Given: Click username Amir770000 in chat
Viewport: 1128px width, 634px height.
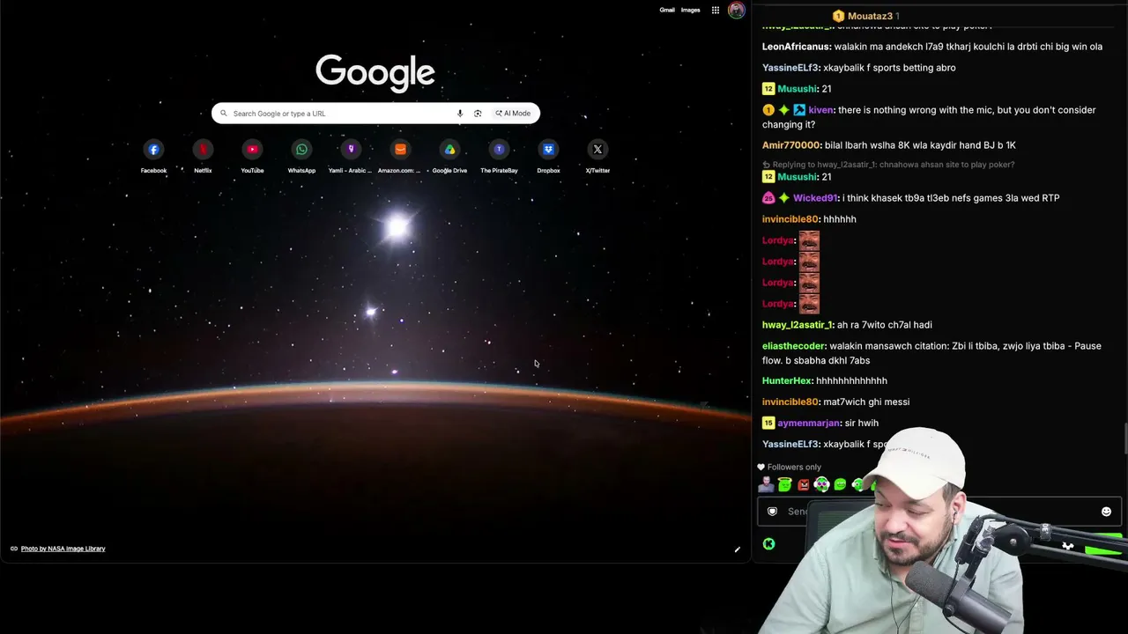Looking at the screenshot, I should click(790, 145).
